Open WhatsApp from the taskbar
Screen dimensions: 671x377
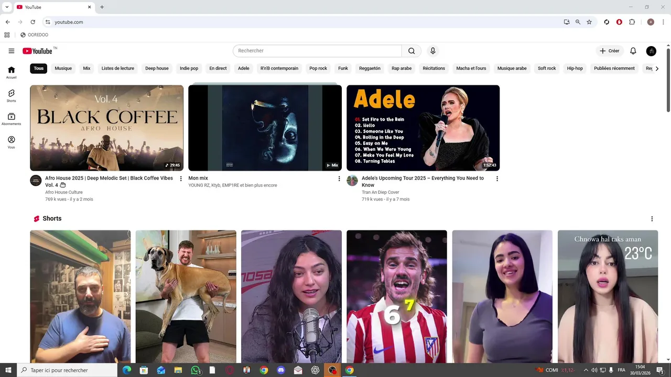point(196,370)
